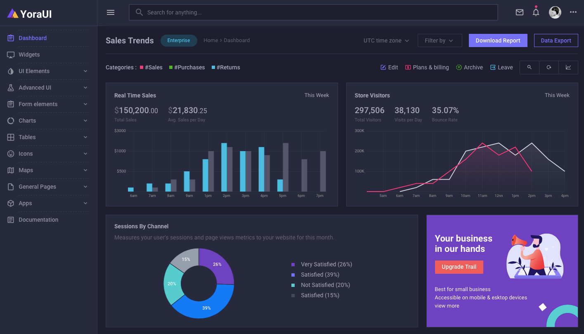584x334 pixels.
Task: Open the Filter by dropdown
Action: click(439, 40)
